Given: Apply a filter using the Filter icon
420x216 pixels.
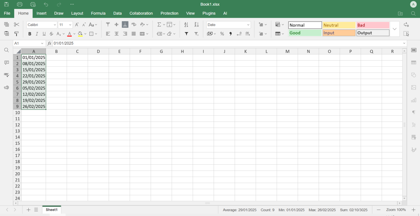Looking at the screenshot, I should click(186, 34).
